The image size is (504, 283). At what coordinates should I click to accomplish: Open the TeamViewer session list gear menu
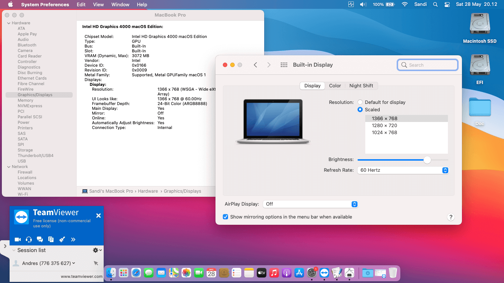click(x=97, y=250)
